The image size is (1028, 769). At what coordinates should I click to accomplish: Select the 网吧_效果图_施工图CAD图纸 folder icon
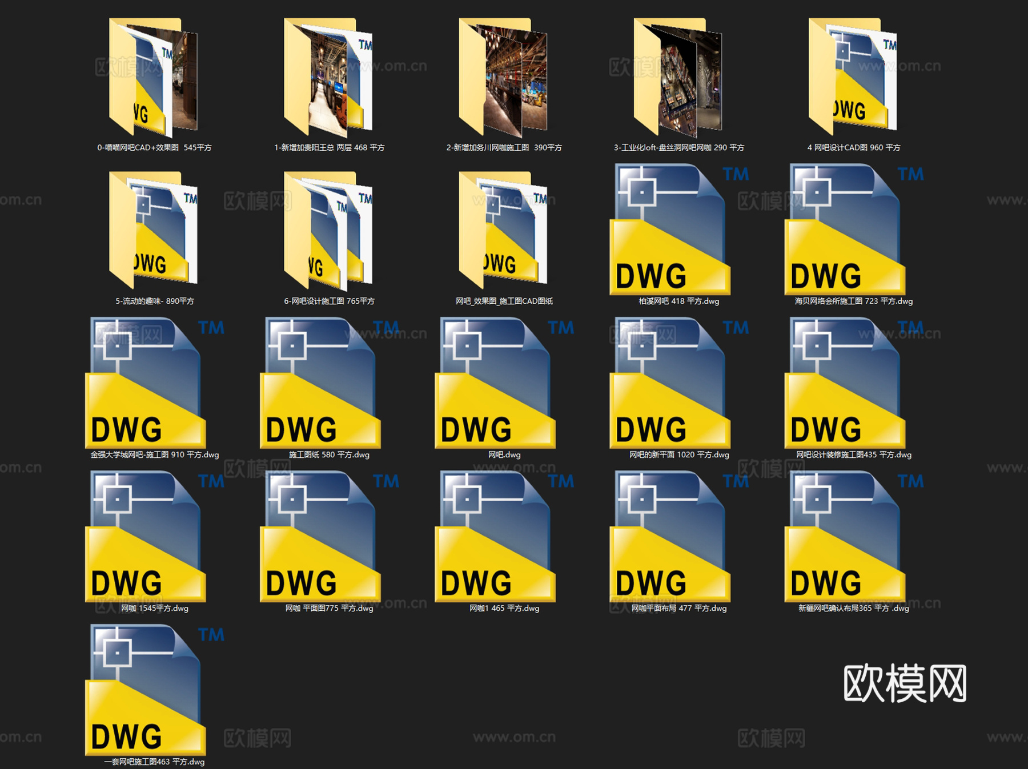503,230
